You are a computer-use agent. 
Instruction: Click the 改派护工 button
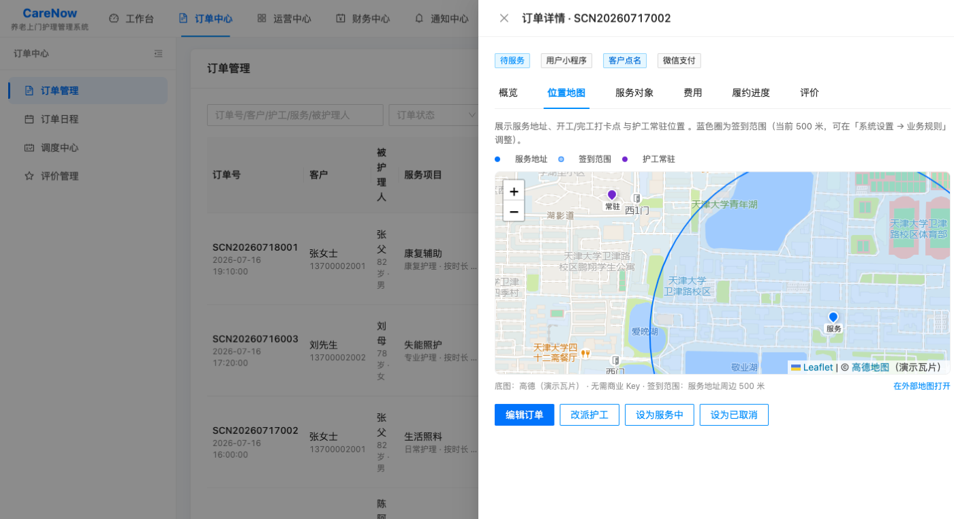coord(589,415)
